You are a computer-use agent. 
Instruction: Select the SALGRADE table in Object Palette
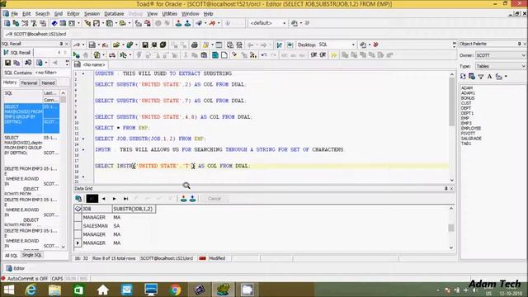471,139
